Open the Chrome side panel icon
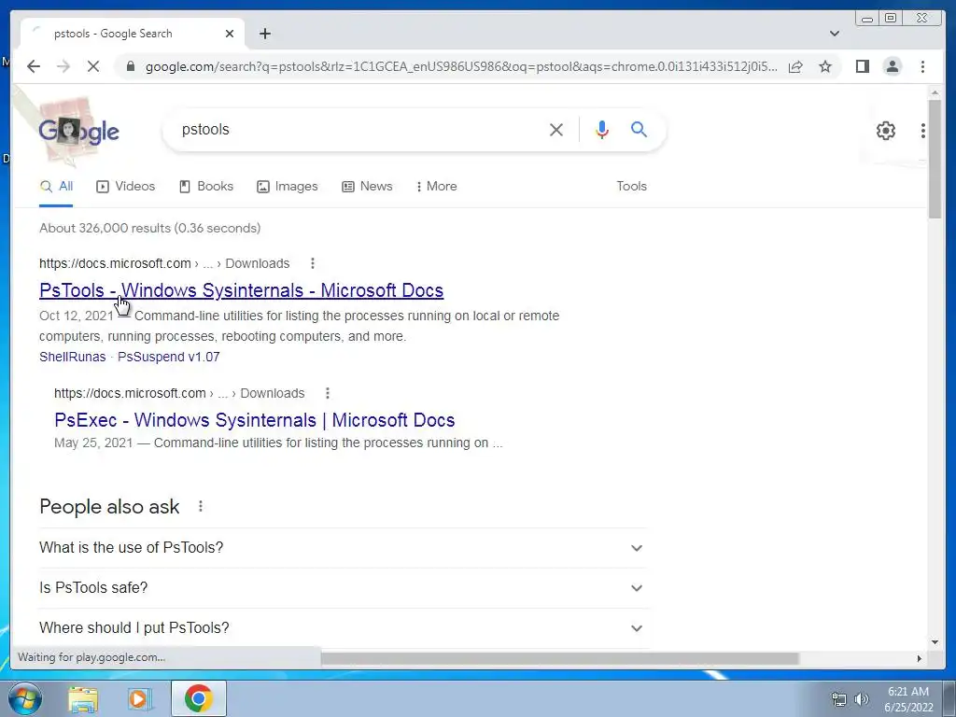 (x=862, y=66)
